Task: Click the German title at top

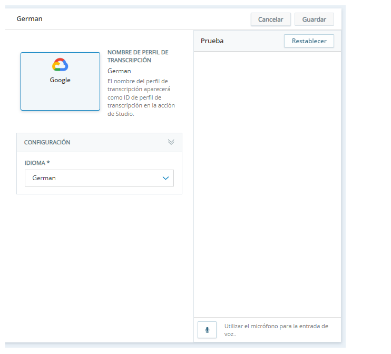Action: click(x=30, y=18)
